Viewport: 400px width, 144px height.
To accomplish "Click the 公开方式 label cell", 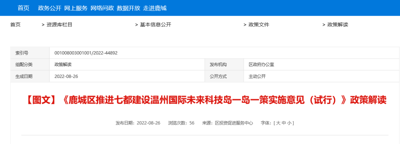I will click(x=224, y=76).
